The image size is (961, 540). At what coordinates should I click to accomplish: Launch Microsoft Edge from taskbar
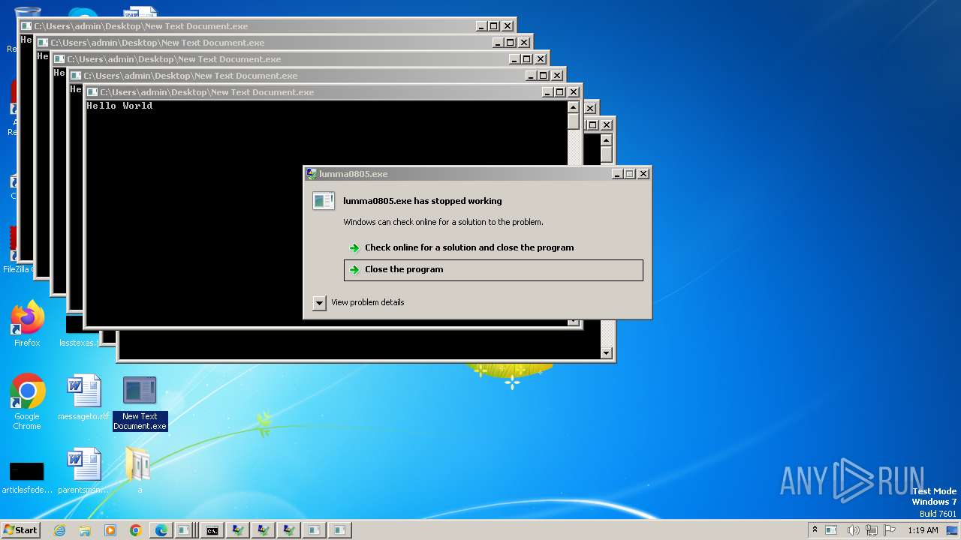pos(161,530)
